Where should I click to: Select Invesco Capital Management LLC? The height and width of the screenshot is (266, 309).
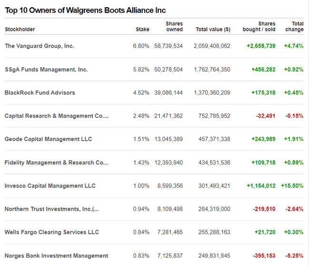coord(50,185)
